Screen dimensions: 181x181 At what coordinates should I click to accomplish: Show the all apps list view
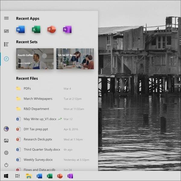[x=6, y=44]
